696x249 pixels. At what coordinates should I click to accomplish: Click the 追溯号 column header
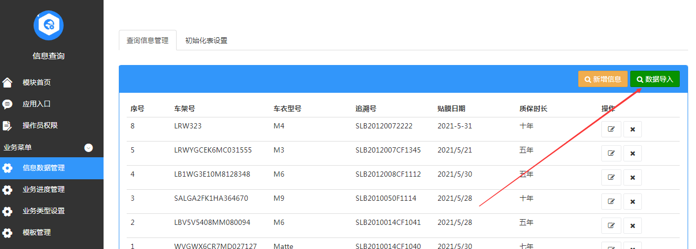(366, 109)
